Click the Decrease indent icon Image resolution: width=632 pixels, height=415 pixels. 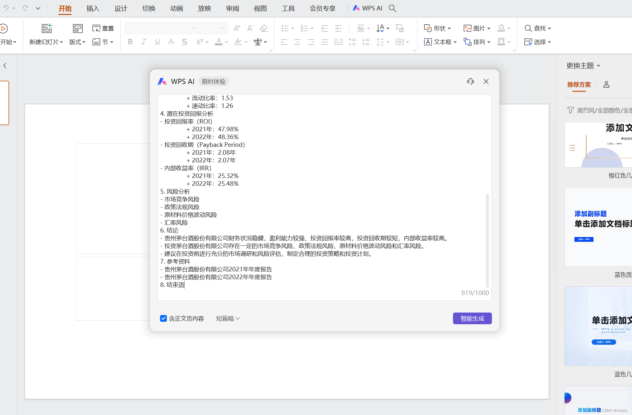(325, 28)
